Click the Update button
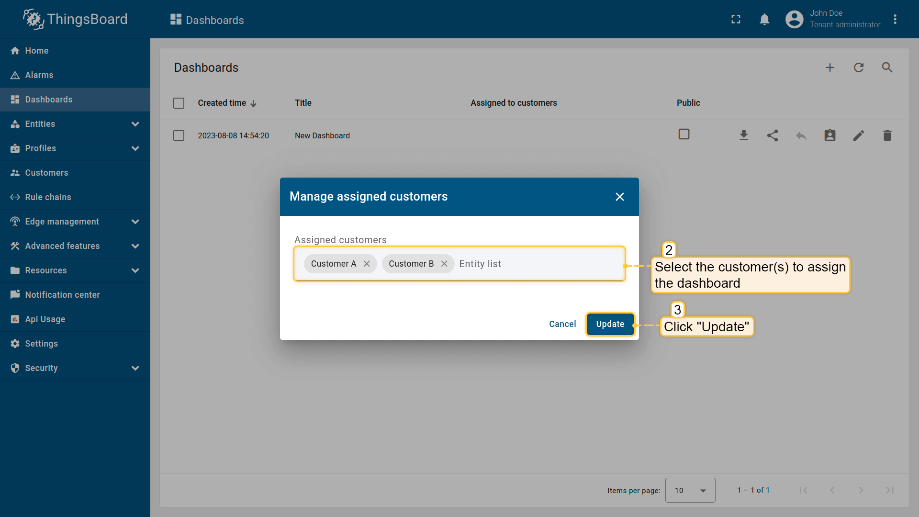 click(610, 324)
